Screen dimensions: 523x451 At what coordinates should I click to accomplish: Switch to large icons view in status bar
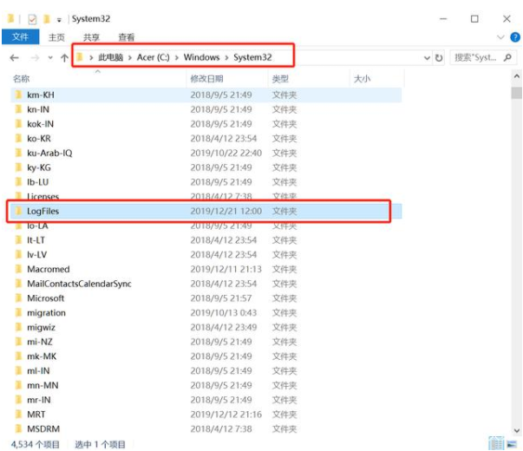pos(510,443)
